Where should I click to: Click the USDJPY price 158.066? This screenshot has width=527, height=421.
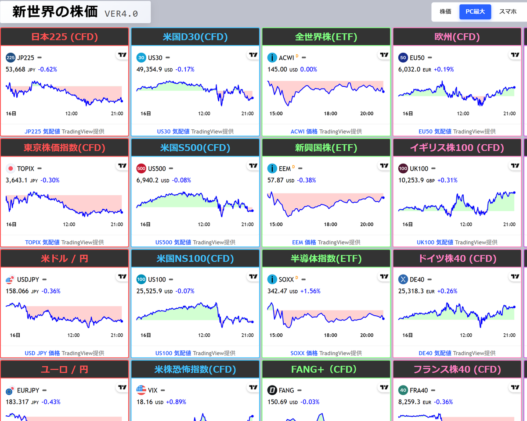click(17, 291)
